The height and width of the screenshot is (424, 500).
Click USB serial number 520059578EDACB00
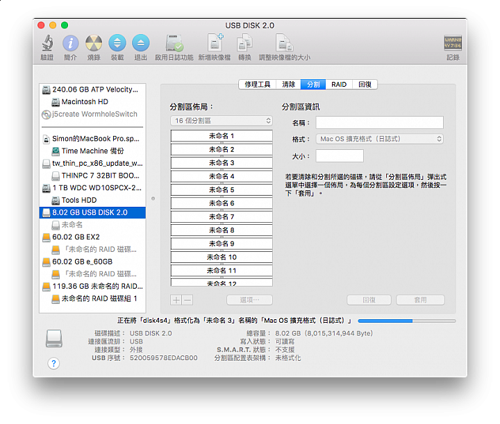163,358
